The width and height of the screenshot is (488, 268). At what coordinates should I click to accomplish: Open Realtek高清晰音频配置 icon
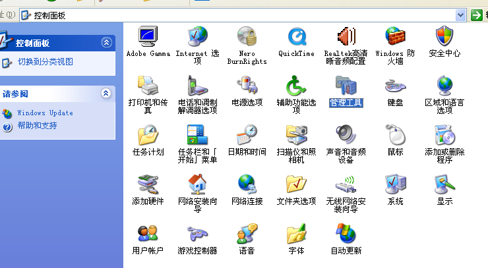[x=346, y=37]
